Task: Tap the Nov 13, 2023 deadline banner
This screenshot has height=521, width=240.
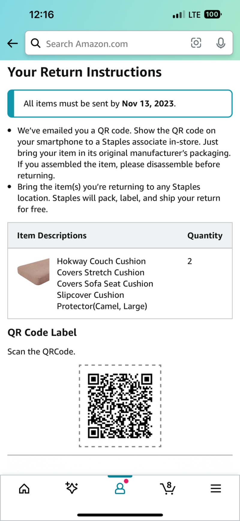Action: [120, 103]
